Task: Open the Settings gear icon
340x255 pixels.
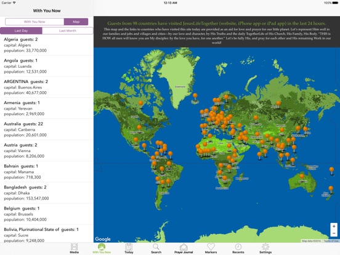Action: 265,247
